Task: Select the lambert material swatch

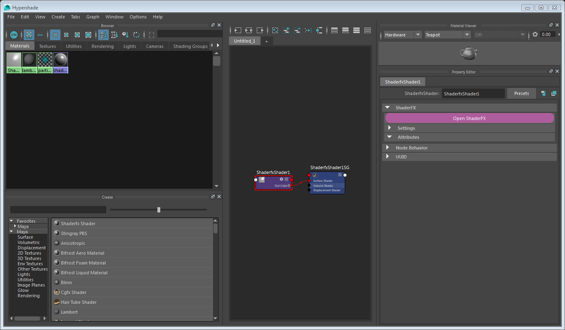Action: coord(29,63)
